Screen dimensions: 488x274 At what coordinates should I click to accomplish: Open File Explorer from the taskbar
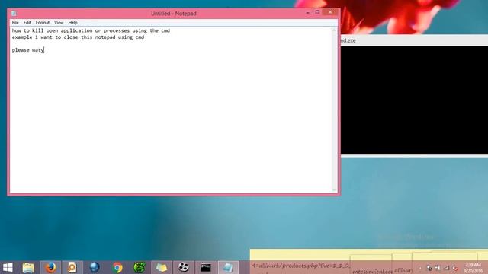28,267
